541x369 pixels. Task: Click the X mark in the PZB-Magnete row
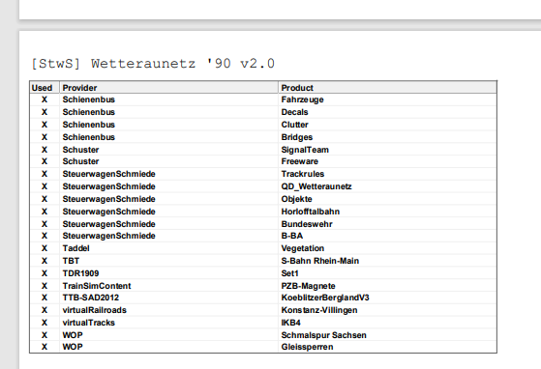pyautogui.click(x=45, y=286)
